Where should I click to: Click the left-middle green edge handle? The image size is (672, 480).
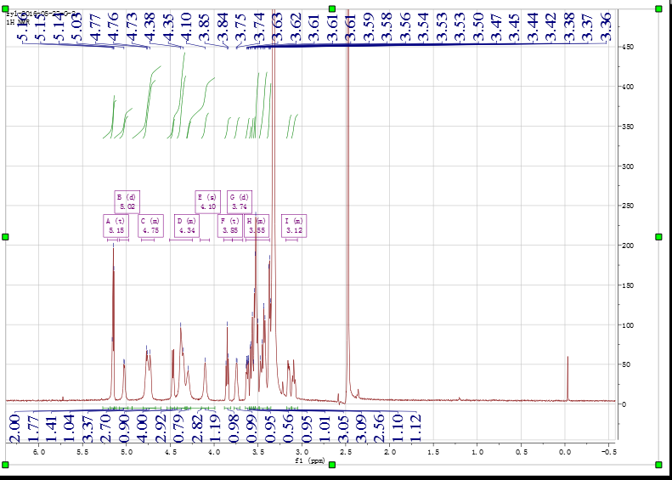[5, 237]
